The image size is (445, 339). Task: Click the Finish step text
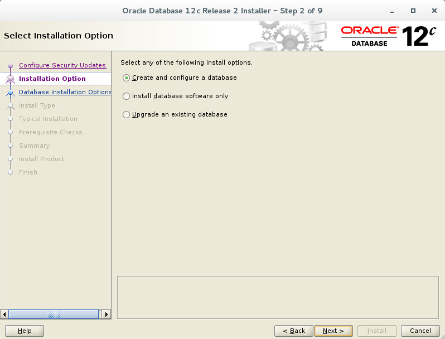[x=28, y=172]
